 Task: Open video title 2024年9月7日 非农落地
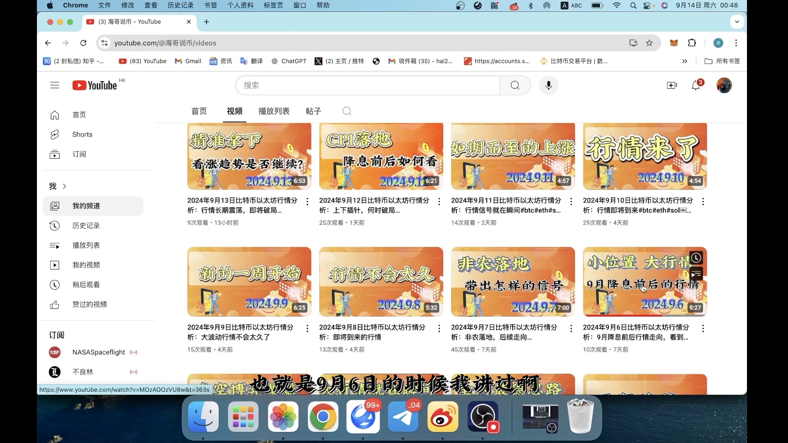click(x=504, y=332)
